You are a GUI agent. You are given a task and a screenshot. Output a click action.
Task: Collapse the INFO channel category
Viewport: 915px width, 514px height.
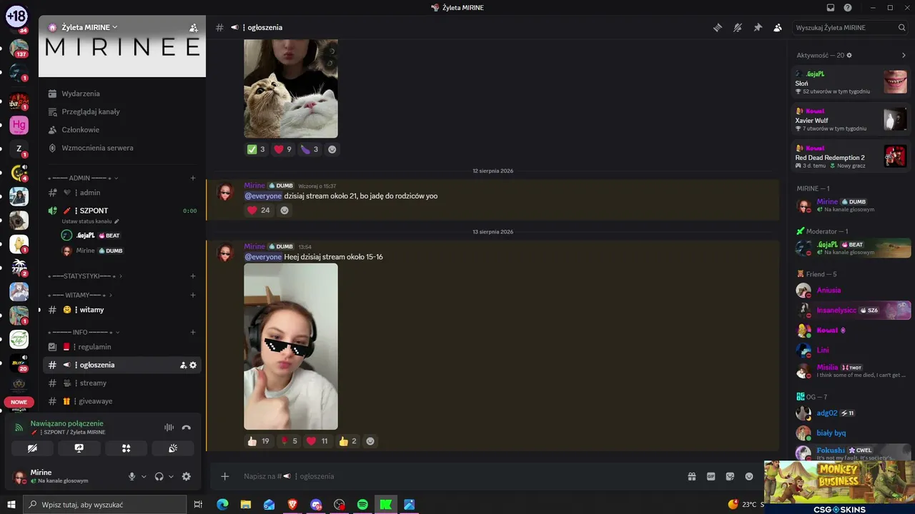click(84, 332)
